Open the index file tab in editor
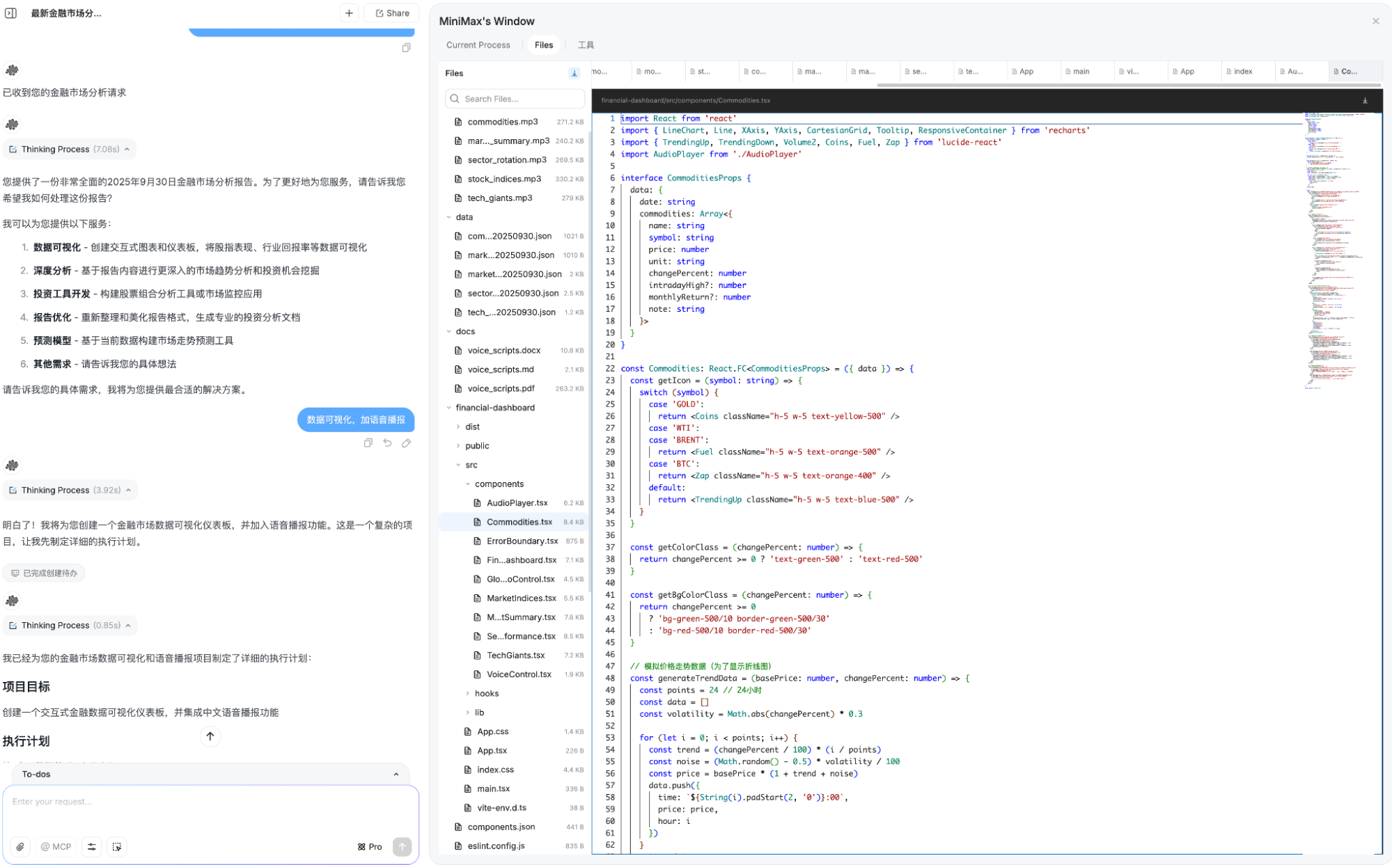 pos(1243,71)
